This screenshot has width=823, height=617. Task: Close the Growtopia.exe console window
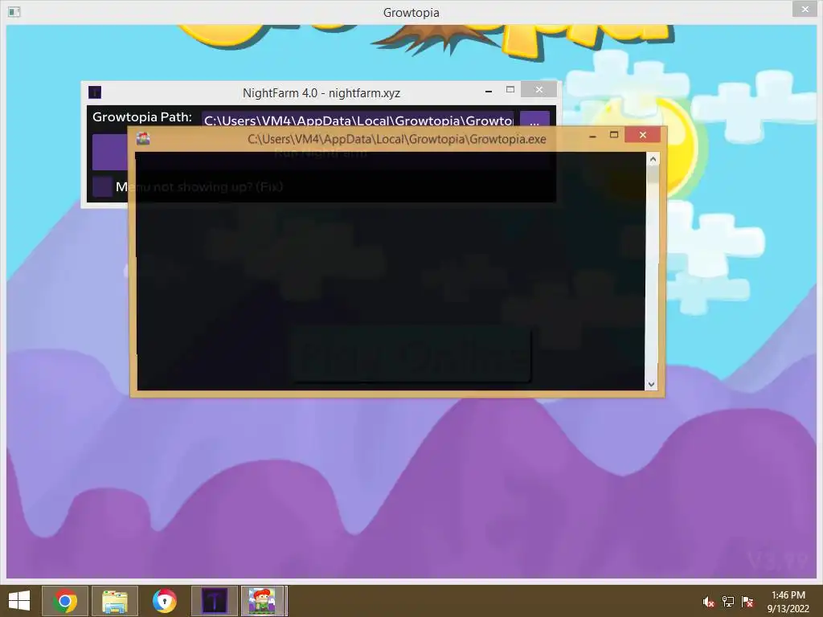click(x=642, y=135)
